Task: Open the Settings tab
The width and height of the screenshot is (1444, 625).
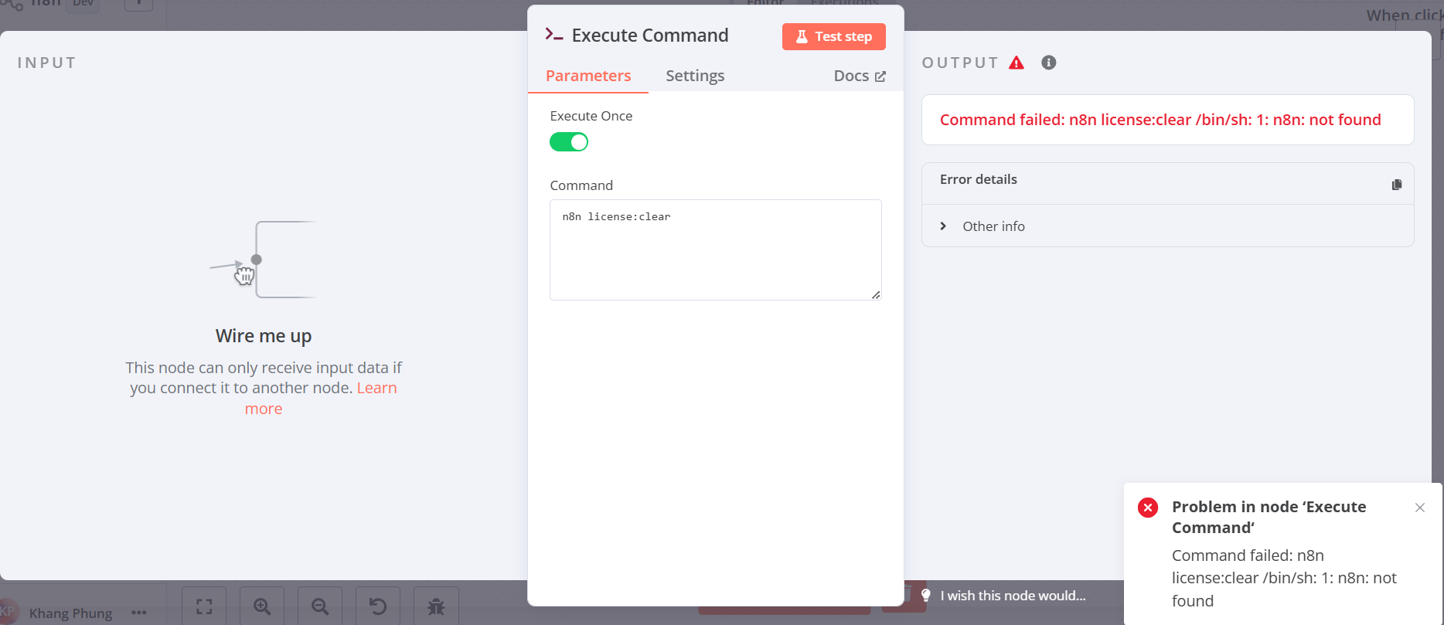Action: point(695,76)
